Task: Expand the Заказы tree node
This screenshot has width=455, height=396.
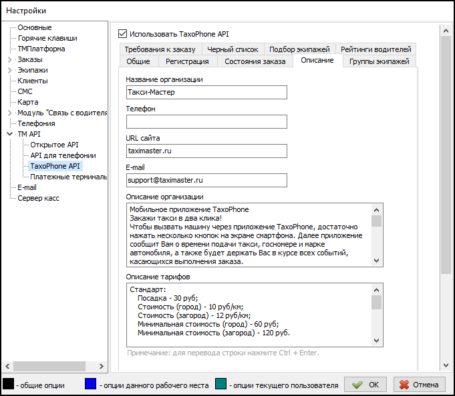Action: pos(9,60)
